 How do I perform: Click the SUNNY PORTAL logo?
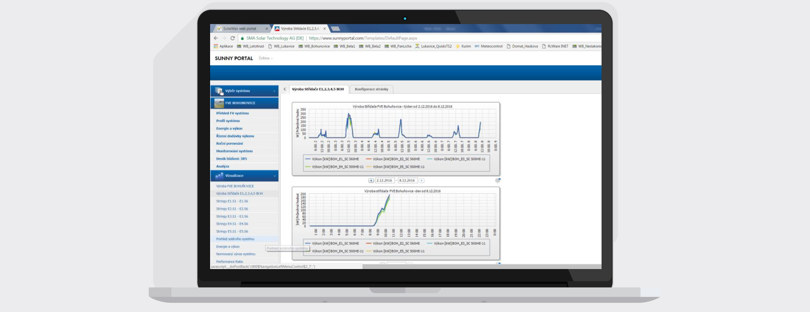click(234, 59)
